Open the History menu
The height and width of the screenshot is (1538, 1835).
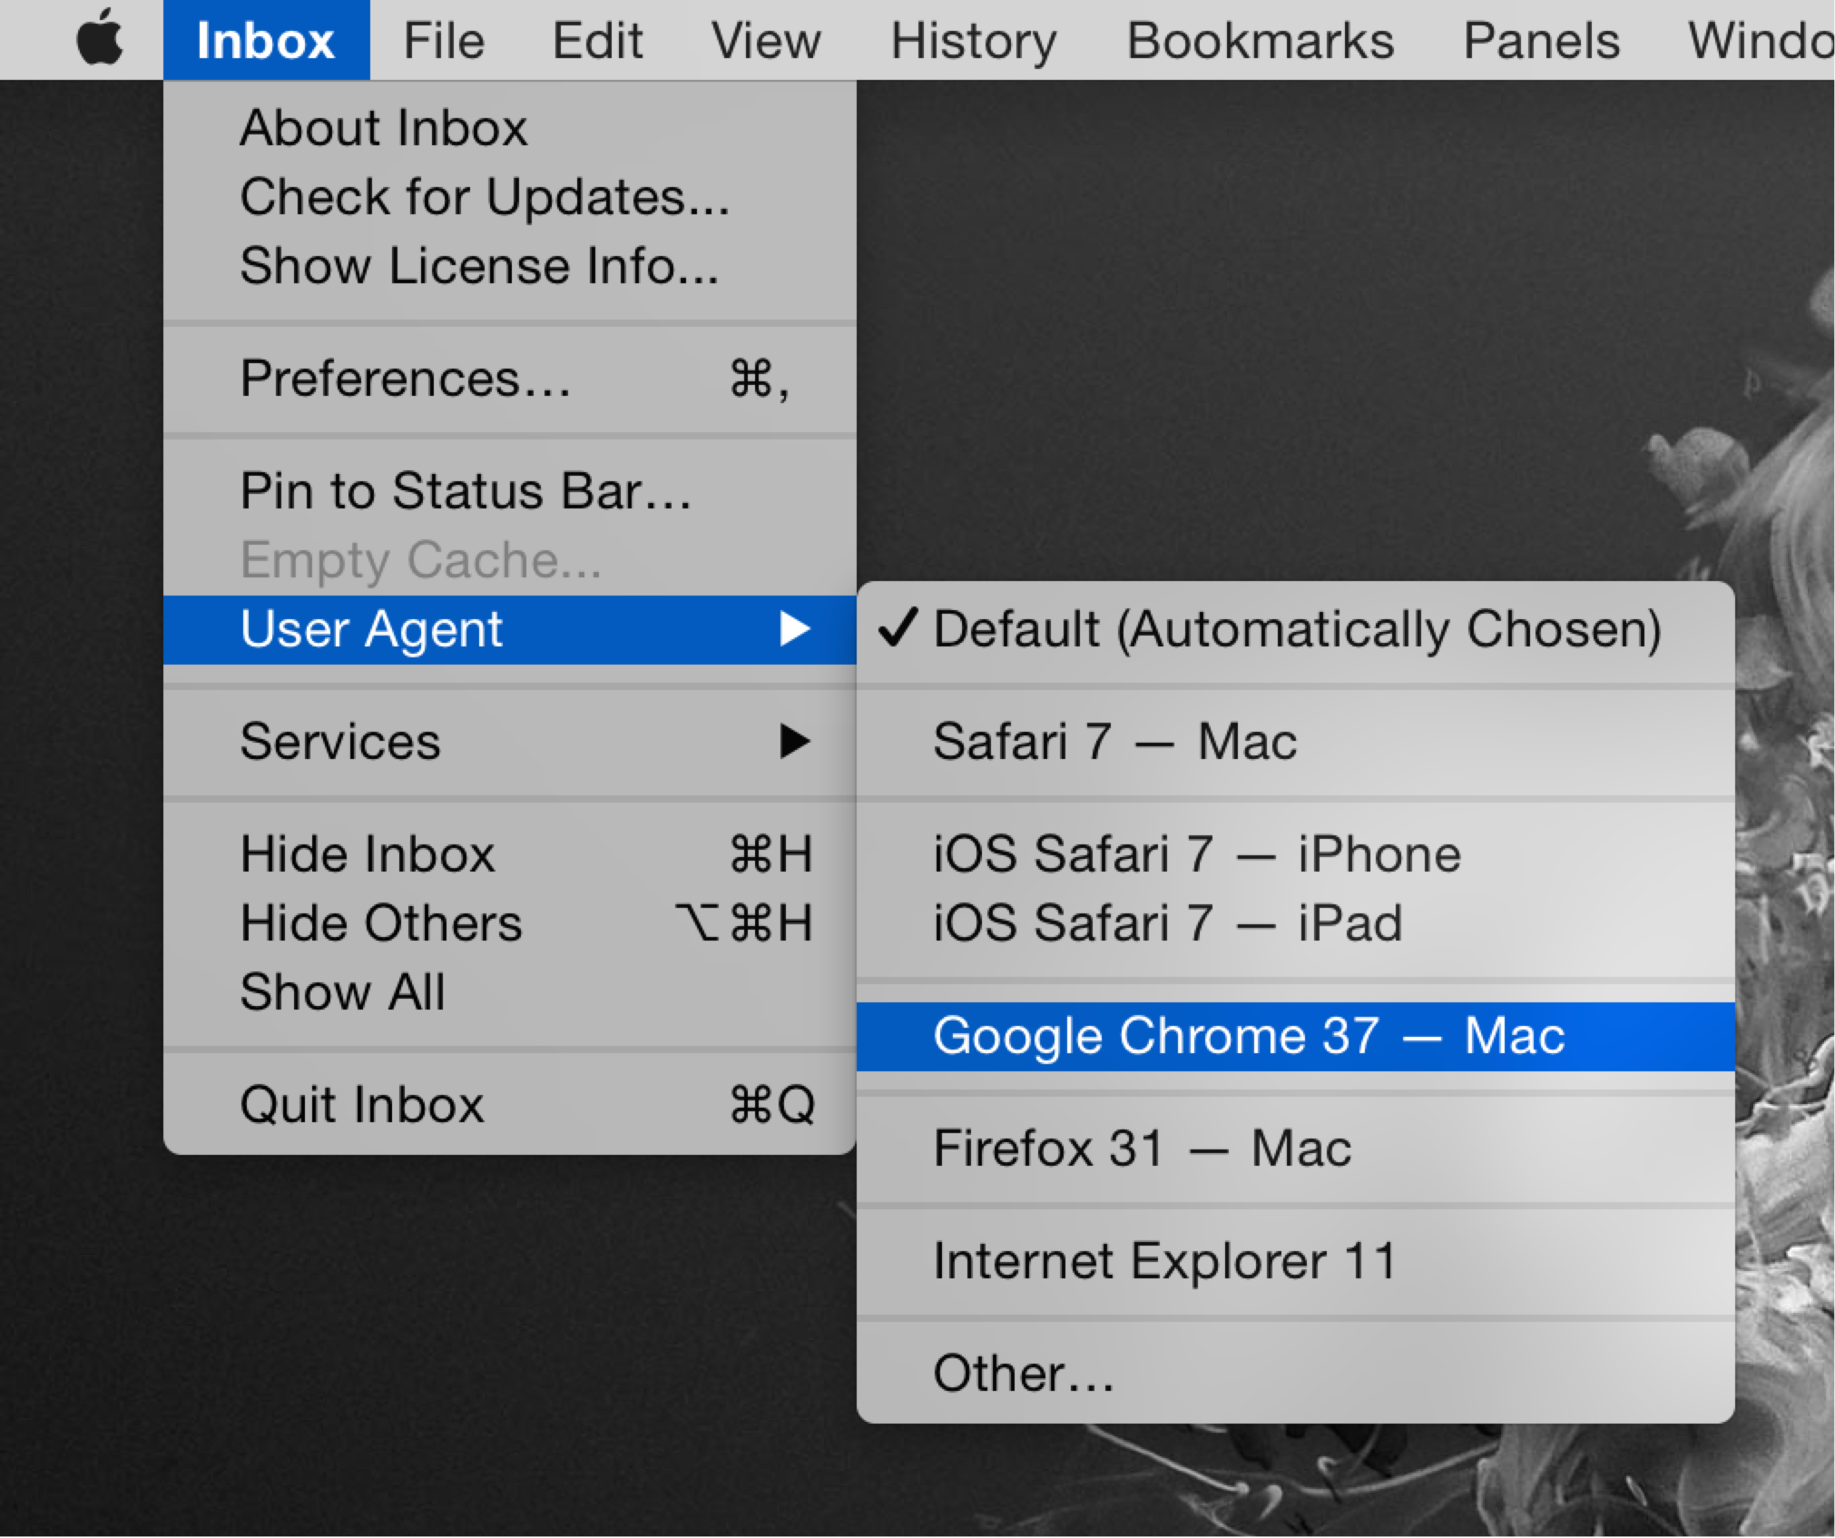pyautogui.click(x=973, y=41)
